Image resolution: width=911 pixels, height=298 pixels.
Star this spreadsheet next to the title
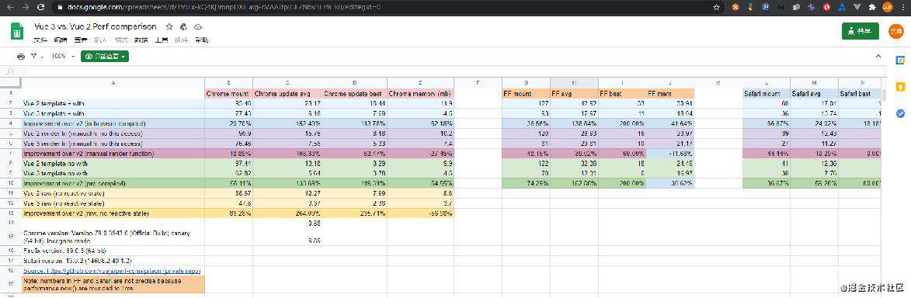[x=169, y=26]
